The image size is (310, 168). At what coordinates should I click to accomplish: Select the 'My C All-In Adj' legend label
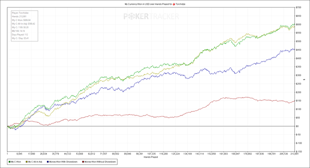click(35, 162)
